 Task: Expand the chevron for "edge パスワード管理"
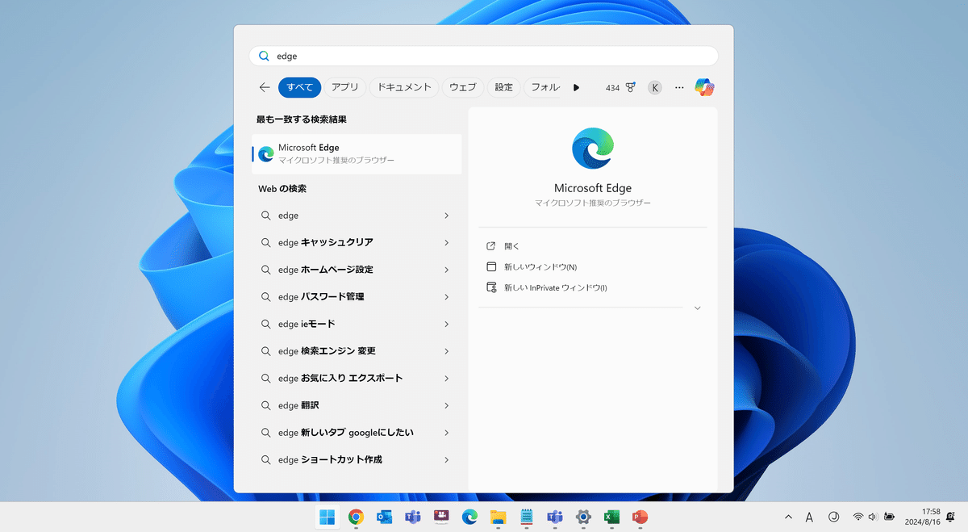[x=447, y=297]
